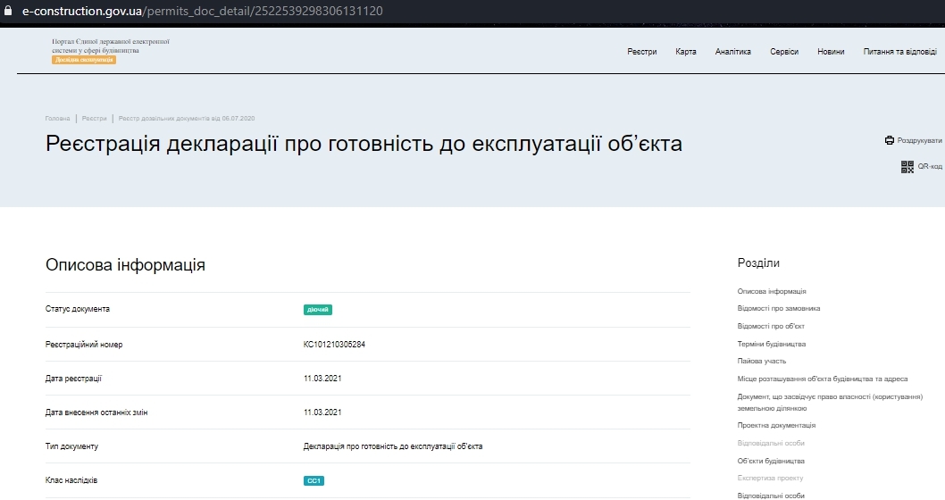The height and width of the screenshot is (500, 945).
Task: Open the Реєстри menu
Action: click(x=642, y=52)
